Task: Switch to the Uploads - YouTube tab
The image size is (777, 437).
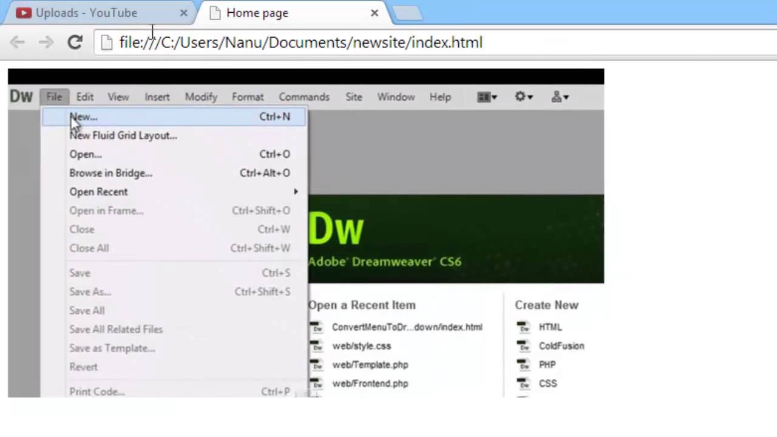Action: 86,13
